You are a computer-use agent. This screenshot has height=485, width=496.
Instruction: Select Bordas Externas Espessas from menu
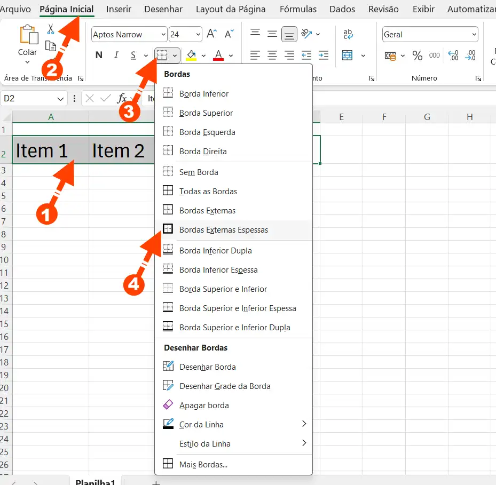[x=224, y=230]
